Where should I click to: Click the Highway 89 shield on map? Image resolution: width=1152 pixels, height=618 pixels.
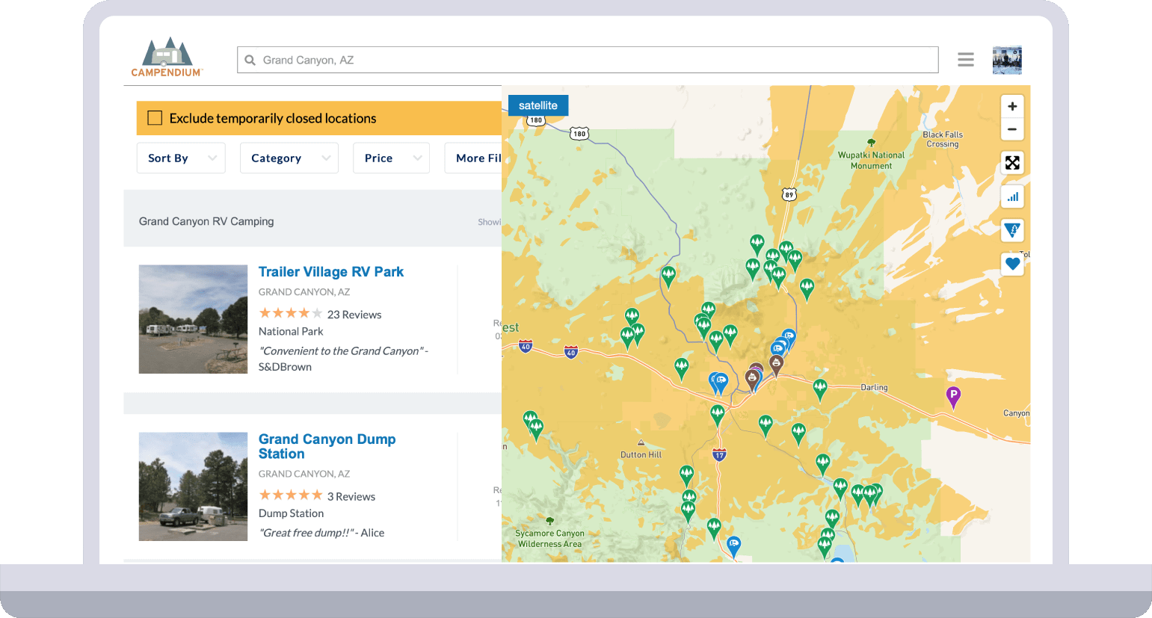click(789, 195)
